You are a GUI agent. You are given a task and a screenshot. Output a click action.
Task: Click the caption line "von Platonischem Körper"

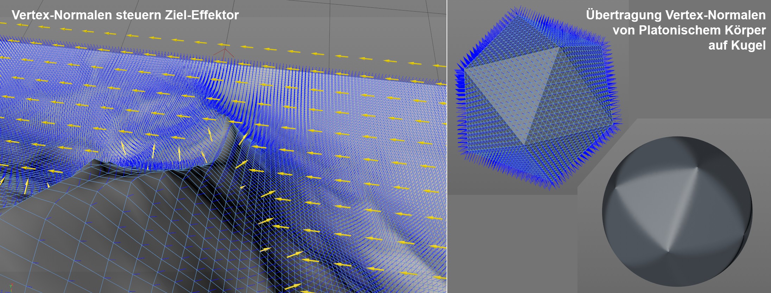click(x=689, y=30)
